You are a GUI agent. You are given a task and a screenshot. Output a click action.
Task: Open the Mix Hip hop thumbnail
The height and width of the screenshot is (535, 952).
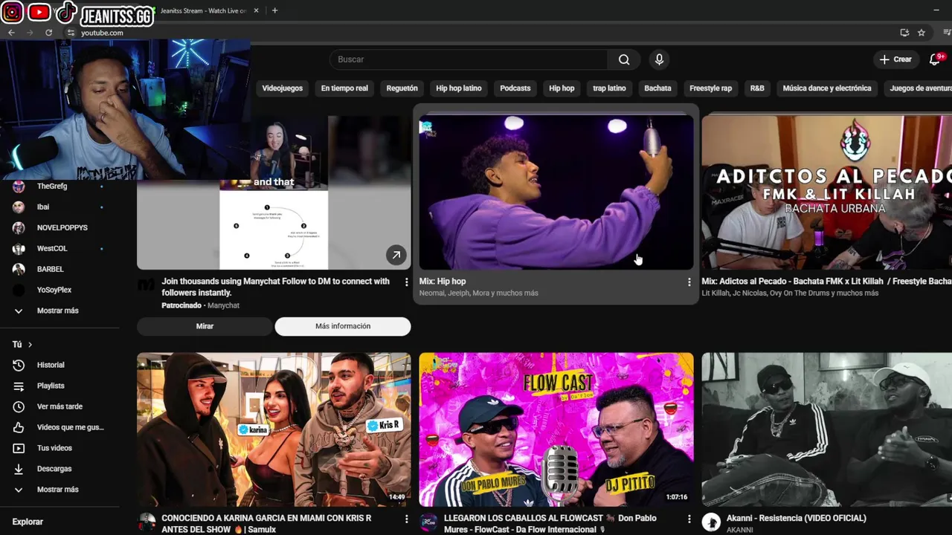pos(556,192)
